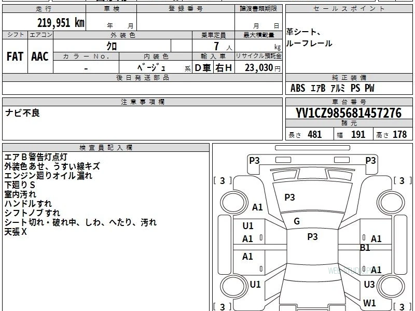Select the 外装色あせ、うすい線キズ note
Image resolution: width=415 pixels, height=311 pixels.
coord(52,166)
